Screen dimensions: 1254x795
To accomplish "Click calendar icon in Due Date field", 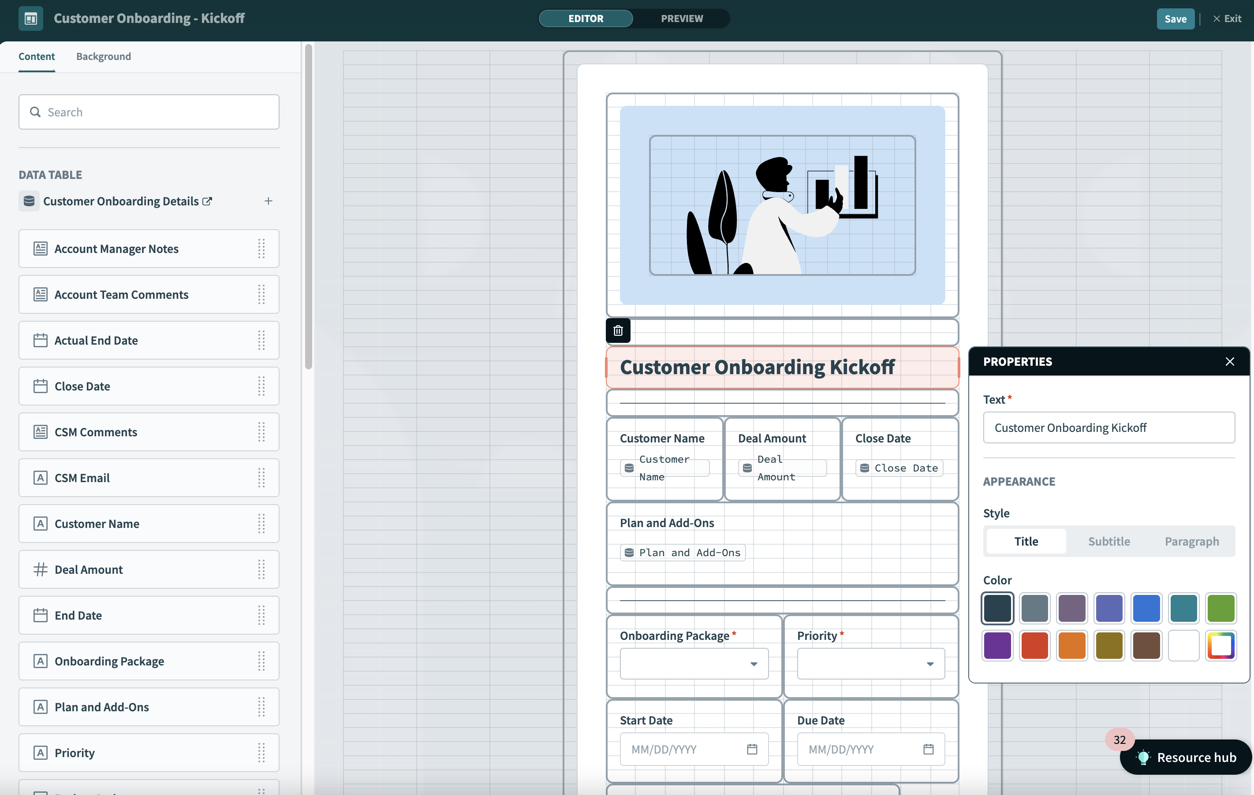I will [x=928, y=749].
